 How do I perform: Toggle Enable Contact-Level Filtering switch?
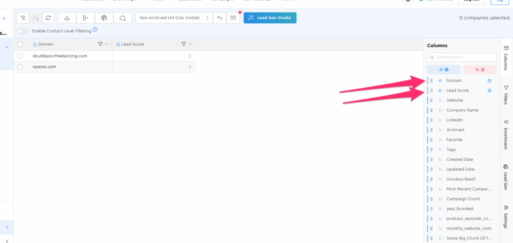coord(23,31)
